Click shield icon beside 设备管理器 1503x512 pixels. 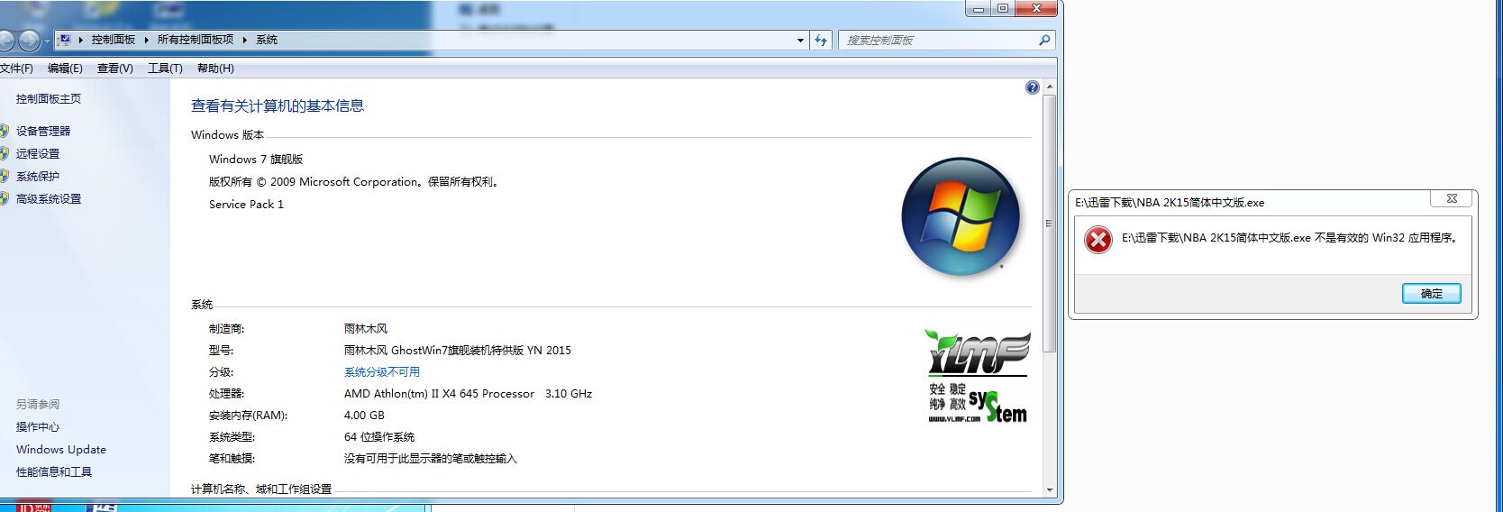[x=5, y=131]
